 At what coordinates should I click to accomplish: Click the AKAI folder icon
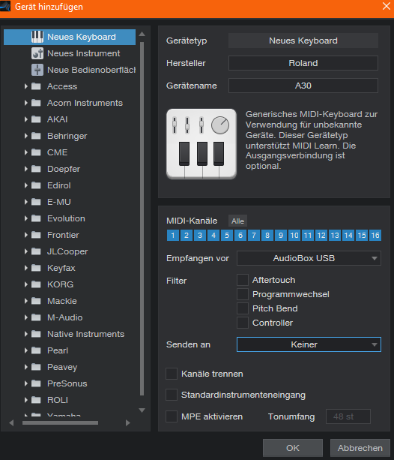[36, 119]
